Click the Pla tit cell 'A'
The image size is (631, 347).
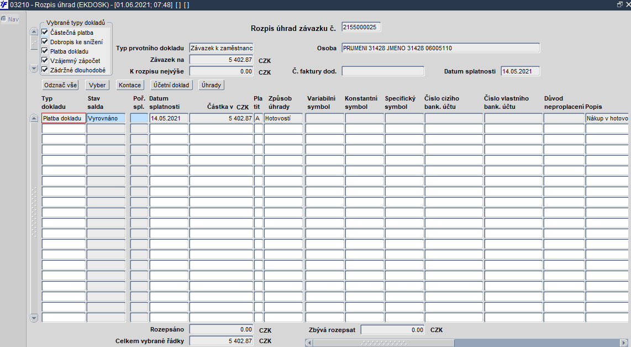(x=259, y=118)
